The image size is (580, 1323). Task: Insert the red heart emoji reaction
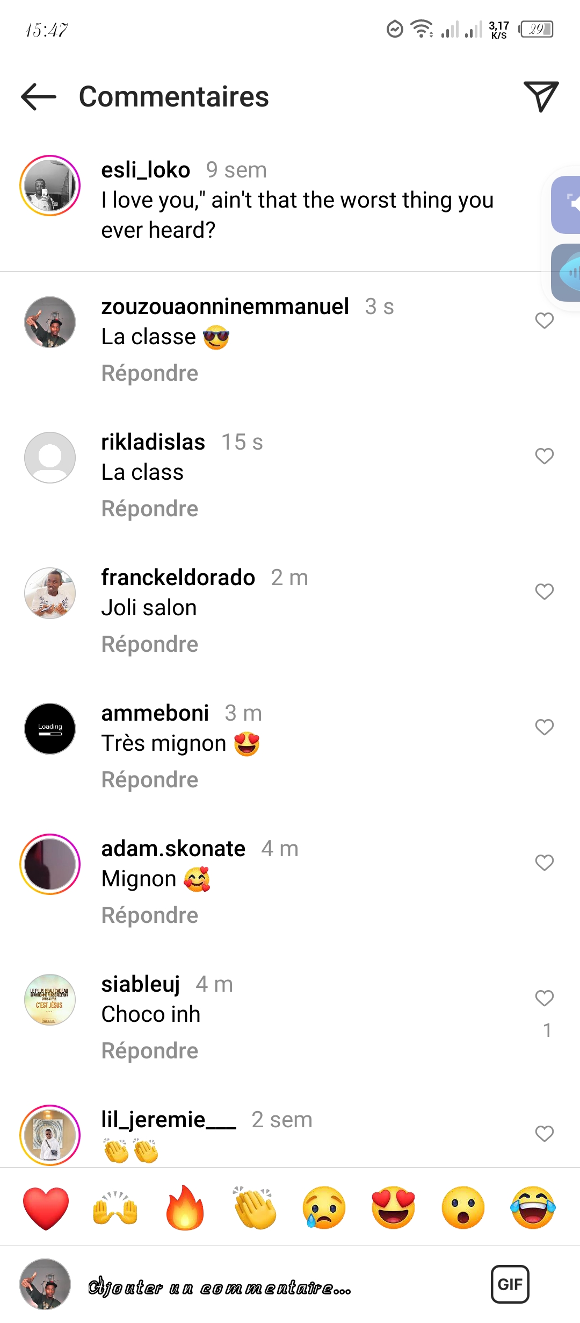pyautogui.click(x=46, y=1208)
